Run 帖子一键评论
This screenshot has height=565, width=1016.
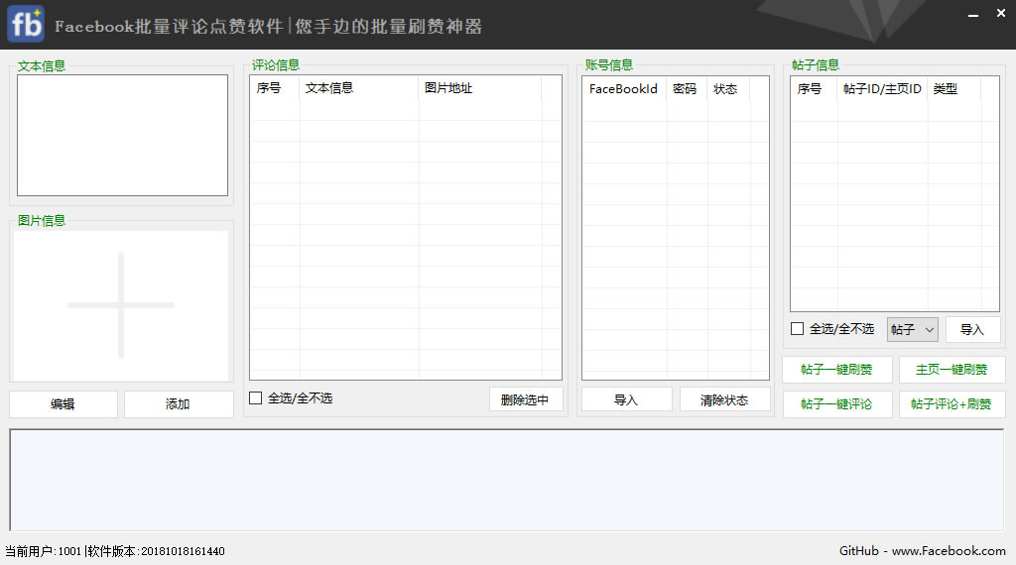click(836, 404)
